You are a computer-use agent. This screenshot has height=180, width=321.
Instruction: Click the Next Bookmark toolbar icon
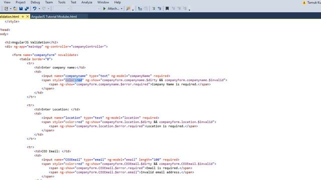[179, 8]
